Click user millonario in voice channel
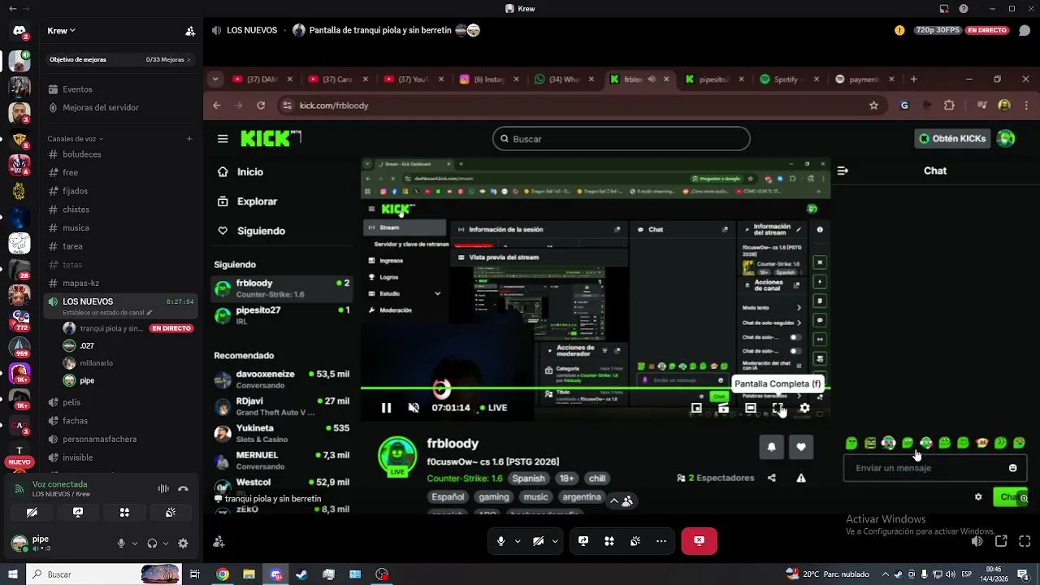 point(97,363)
